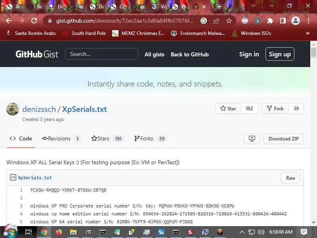Click the open-in-desktop icon button
317x238 pixels.
(252, 138)
